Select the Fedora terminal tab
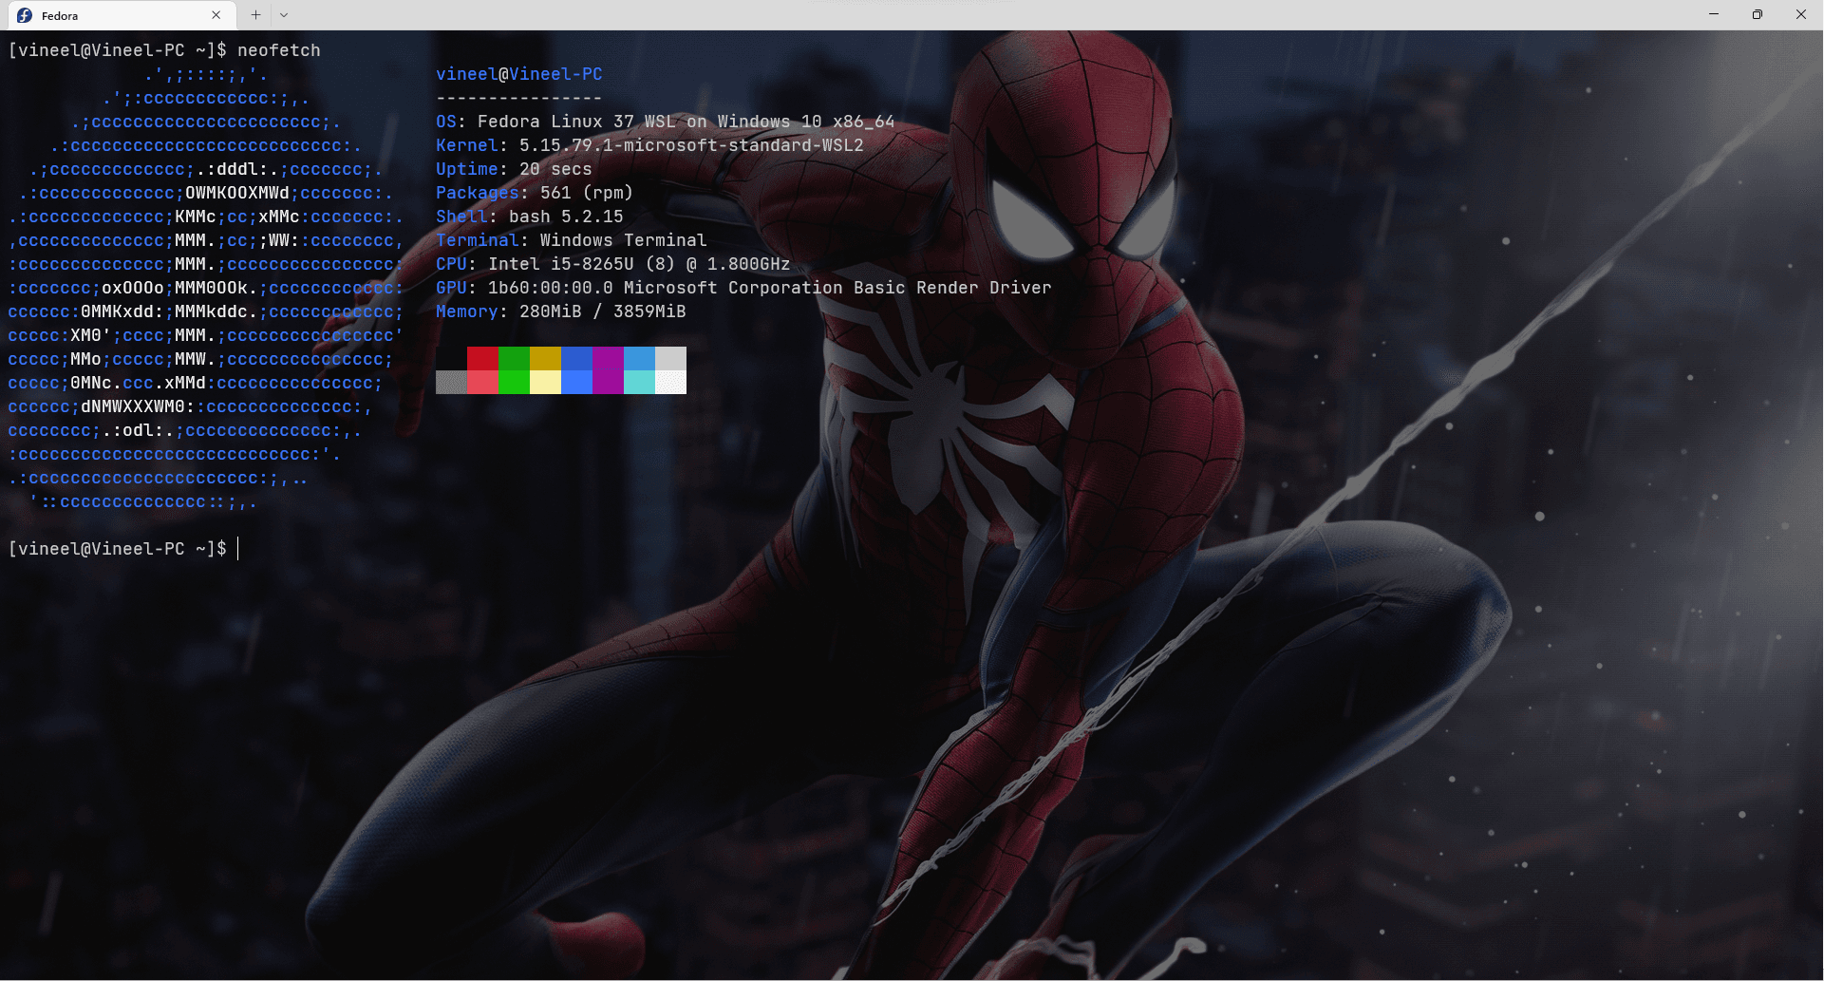The image size is (1824, 981). point(120,15)
